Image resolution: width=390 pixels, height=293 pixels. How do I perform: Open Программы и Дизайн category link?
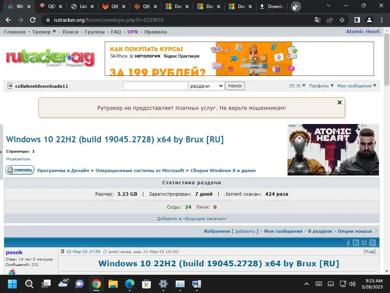point(63,171)
